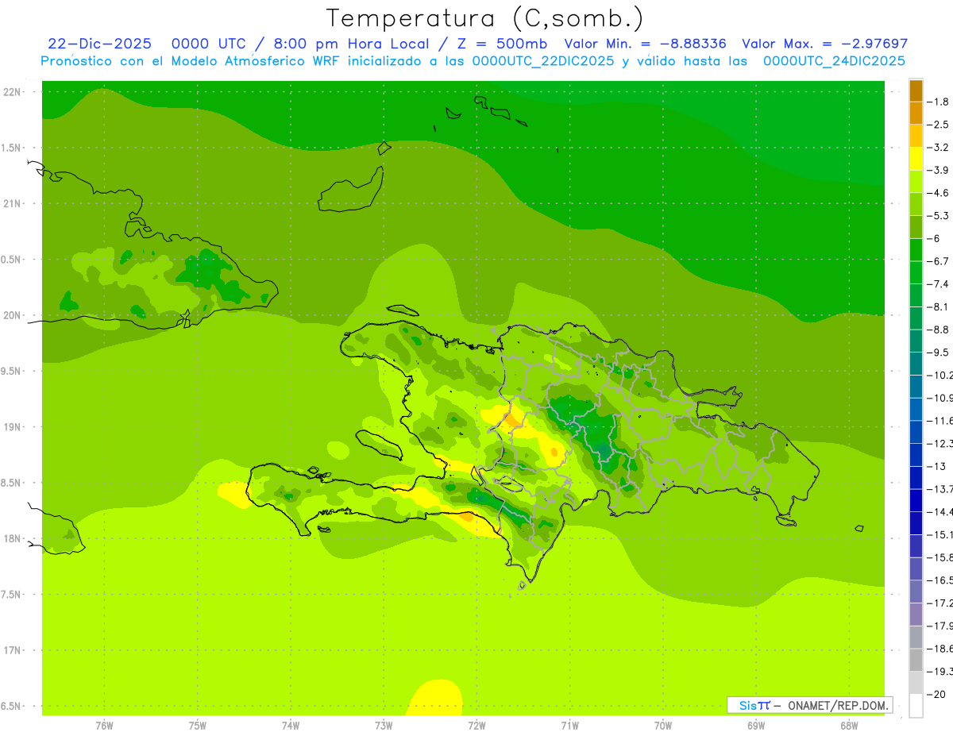Click the "75W" longitude axis label
953x736 pixels.
(x=197, y=726)
